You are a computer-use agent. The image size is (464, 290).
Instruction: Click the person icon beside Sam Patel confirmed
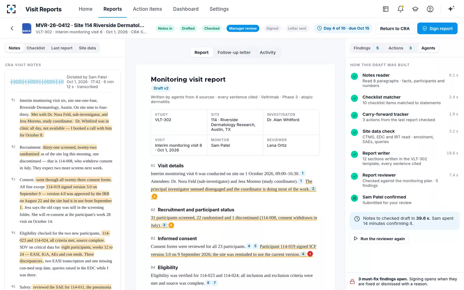coord(354,198)
